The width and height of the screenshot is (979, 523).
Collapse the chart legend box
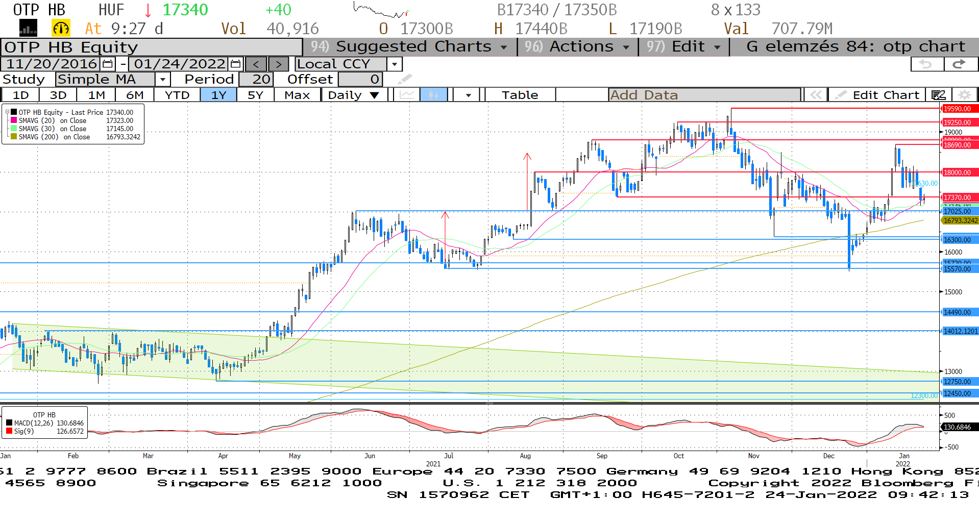[7, 112]
